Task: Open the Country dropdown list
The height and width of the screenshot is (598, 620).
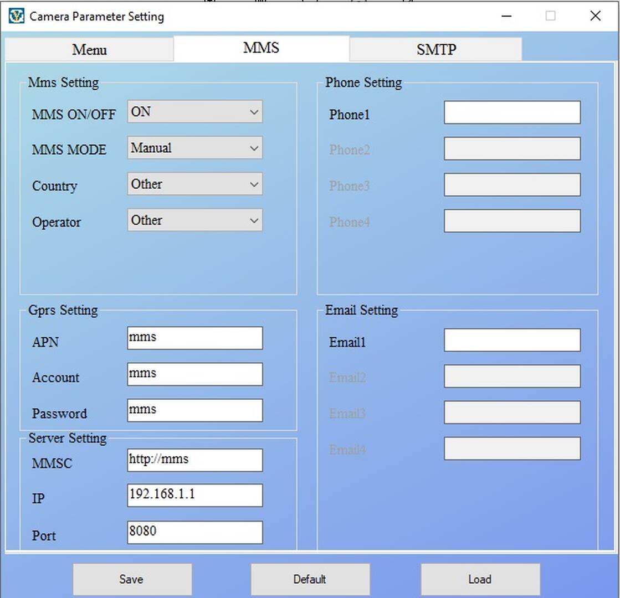Action: click(x=194, y=184)
